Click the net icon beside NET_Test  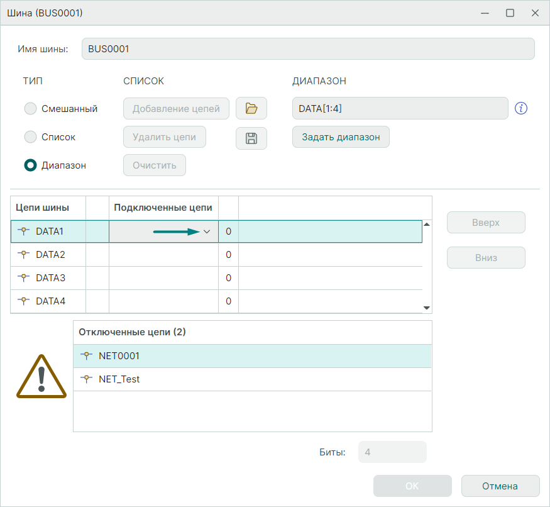87,379
